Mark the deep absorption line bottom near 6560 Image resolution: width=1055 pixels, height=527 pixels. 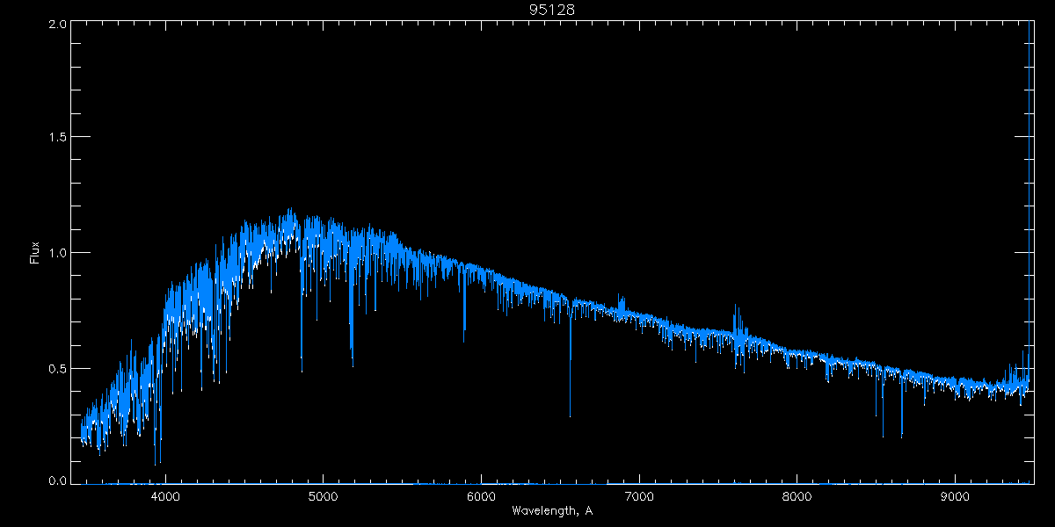pos(570,415)
